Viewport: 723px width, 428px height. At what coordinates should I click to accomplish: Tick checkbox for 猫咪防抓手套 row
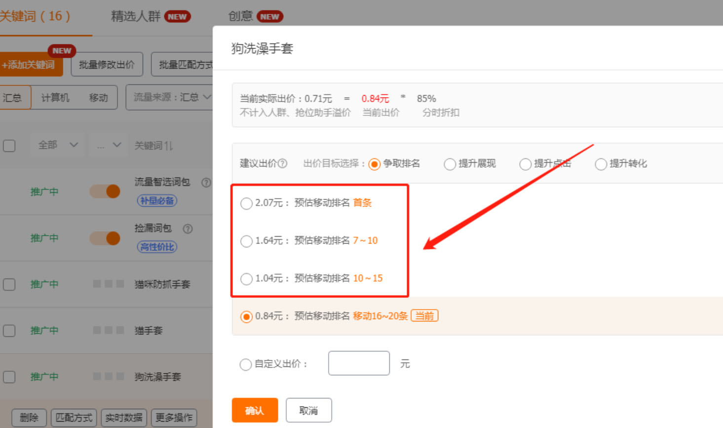tap(9, 285)
